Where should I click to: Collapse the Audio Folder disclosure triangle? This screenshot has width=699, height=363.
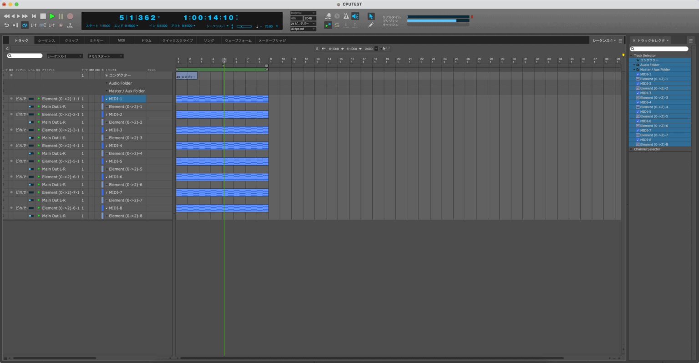point(106,83)
